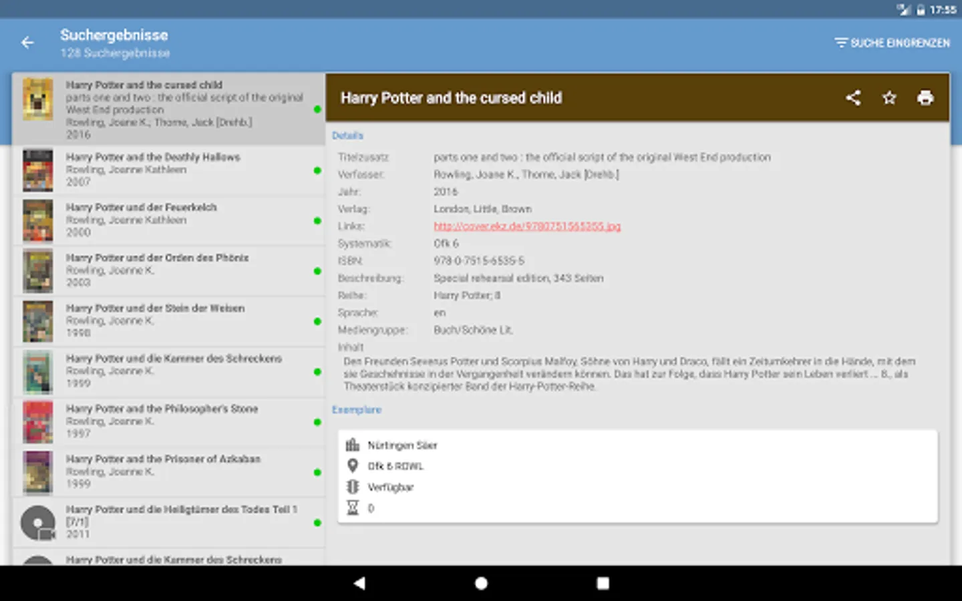Click the series value Harry Potter; 8
The image size is (962, 601).
click(x=467, y=295)
